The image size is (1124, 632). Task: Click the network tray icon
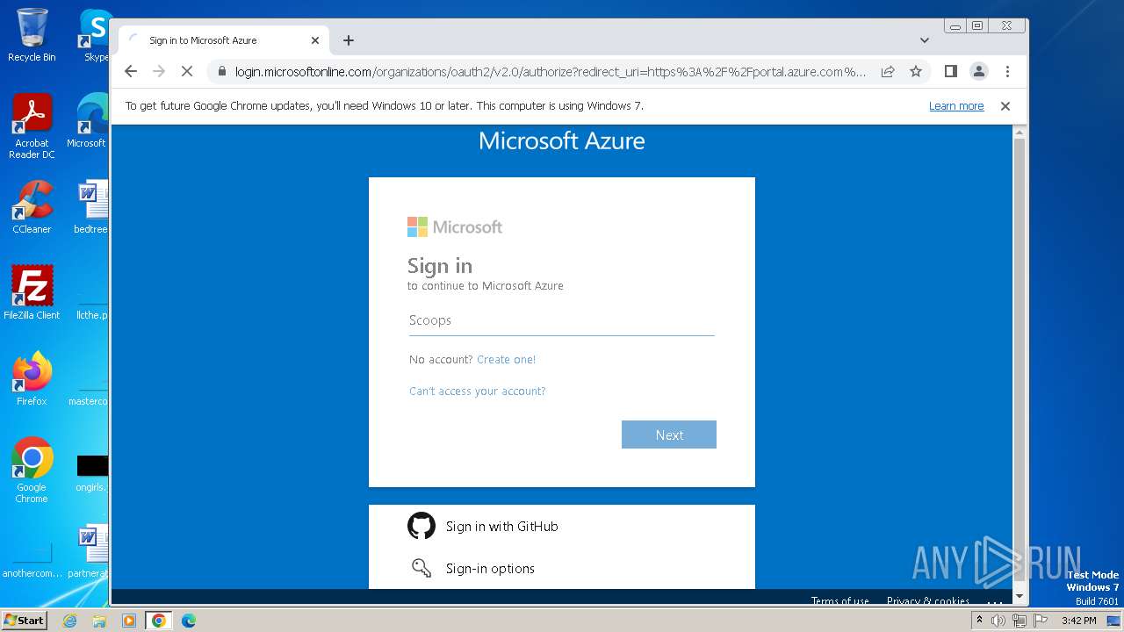(x=1019, y=621)
